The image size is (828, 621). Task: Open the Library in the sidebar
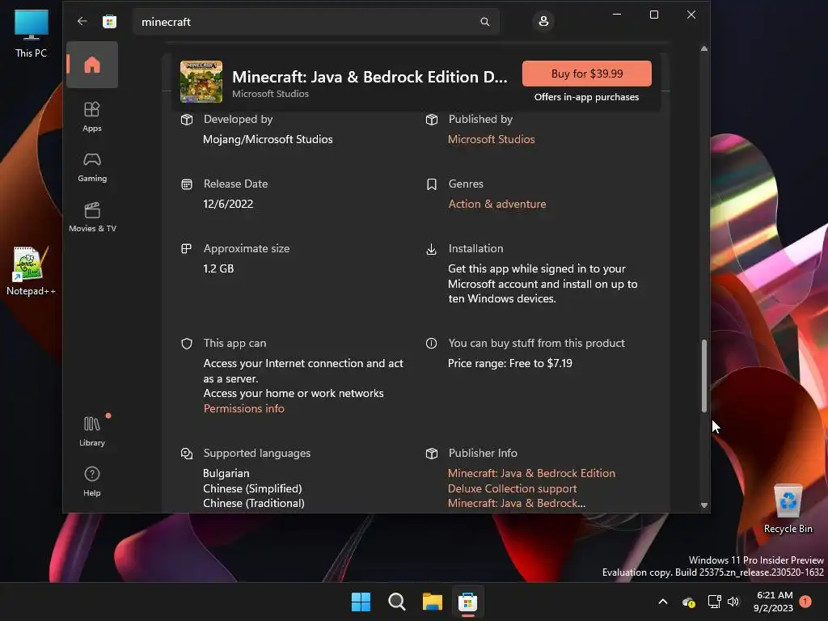click(92, 432)
